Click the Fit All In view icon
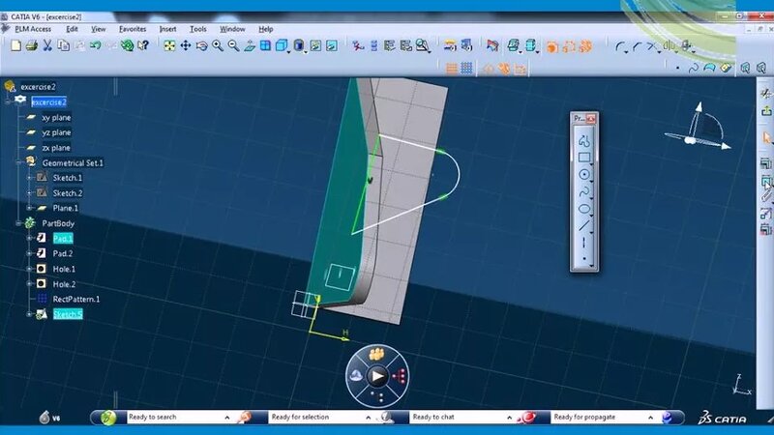This screenshot has width=774, height=435. (169, 45)
